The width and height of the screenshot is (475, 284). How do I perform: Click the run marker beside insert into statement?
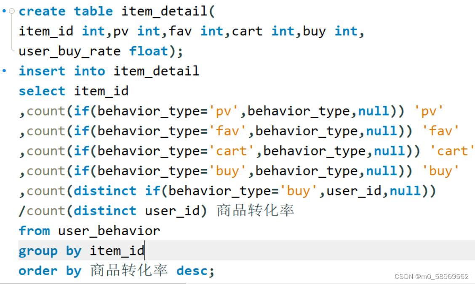pyautogui.click(x=3, y=71)
